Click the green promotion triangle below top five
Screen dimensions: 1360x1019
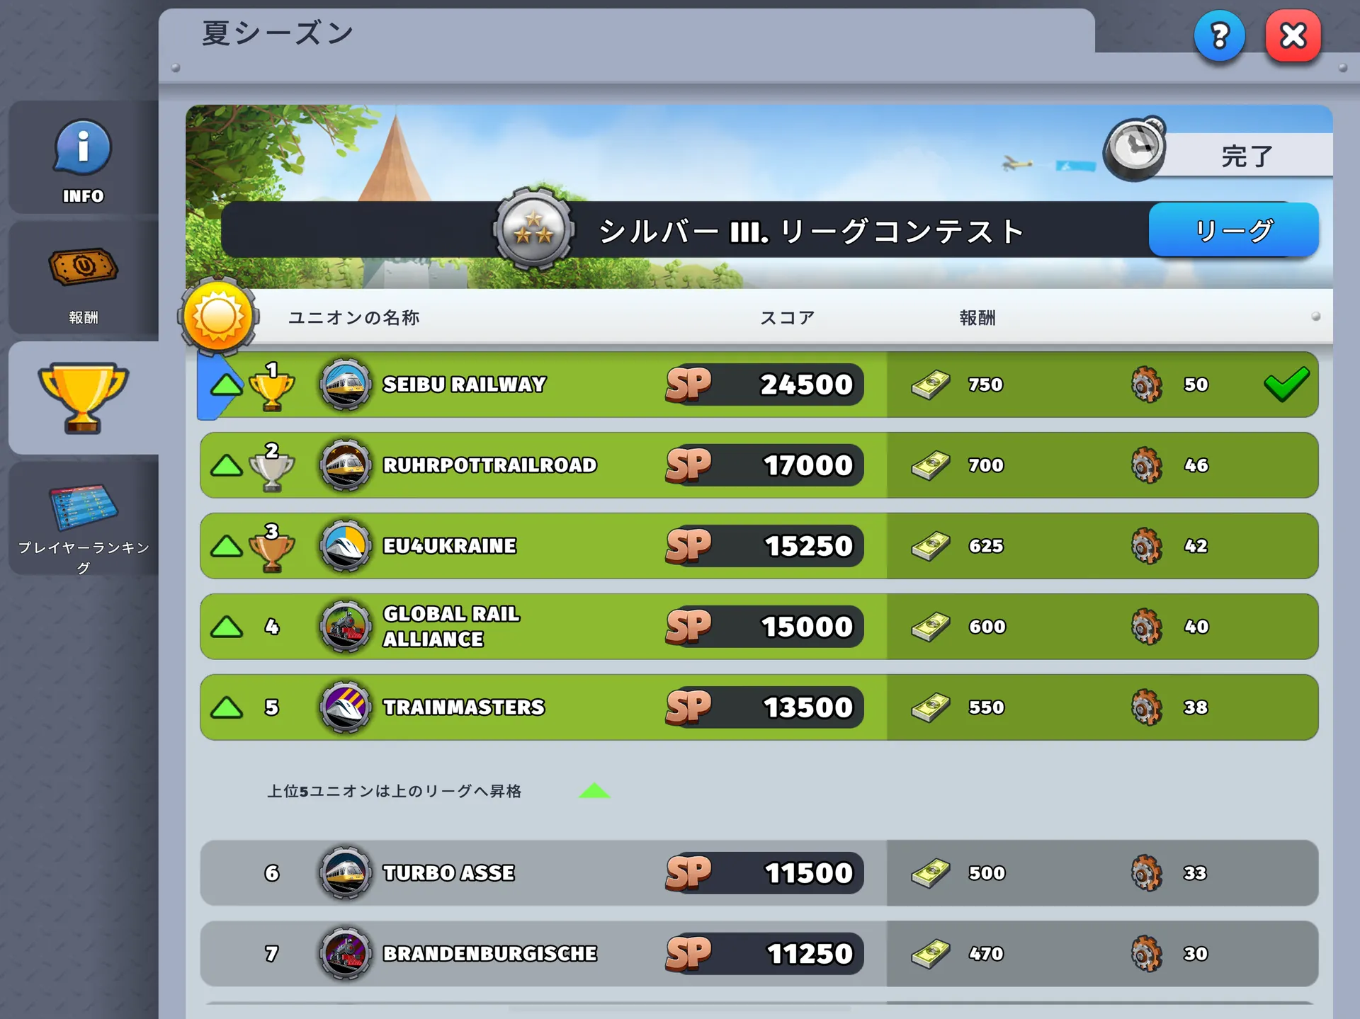tap(594, 791)
